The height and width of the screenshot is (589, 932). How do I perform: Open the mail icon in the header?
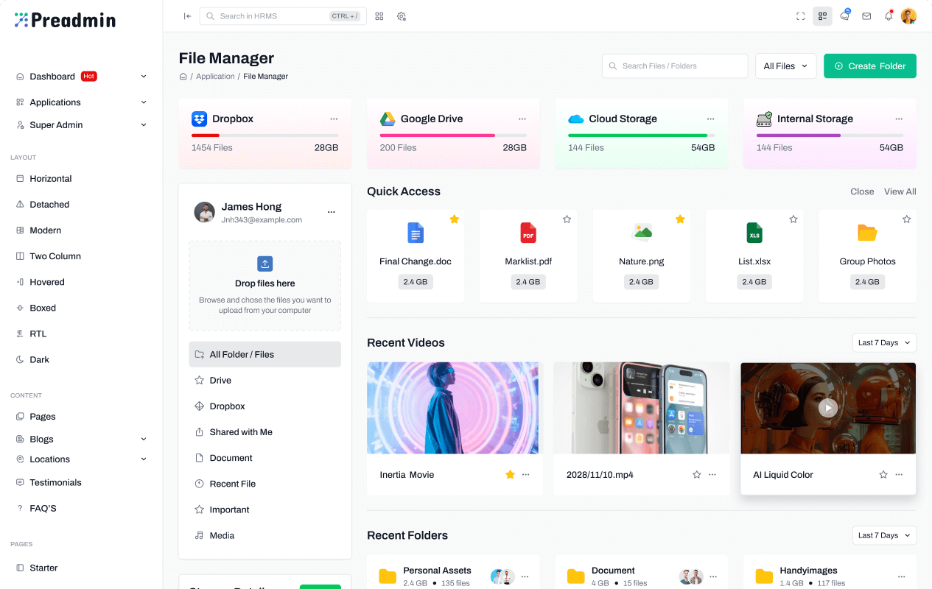point(866,15)
